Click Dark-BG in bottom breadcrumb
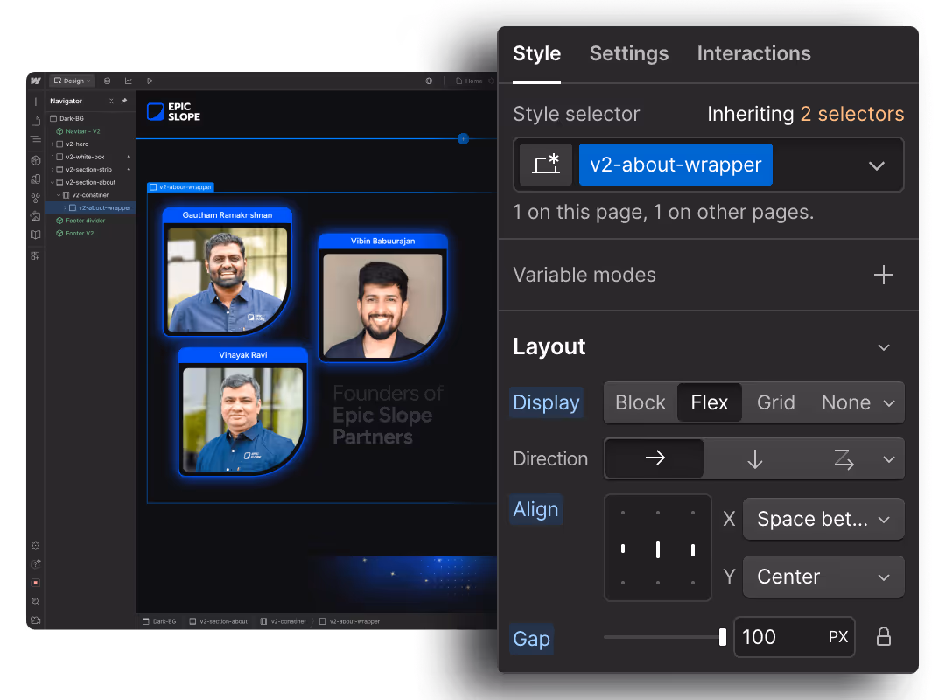945x700 pixels. [x=160, y=621]
